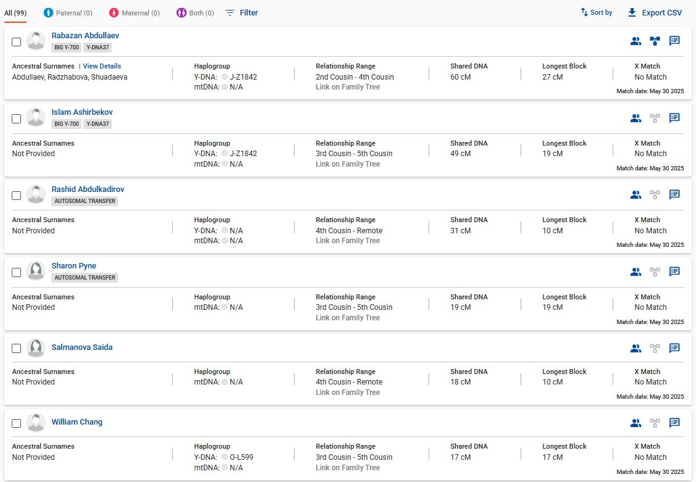
Task: Select checkbox for Islam Ashirbekov
Action: pos(17,119)
